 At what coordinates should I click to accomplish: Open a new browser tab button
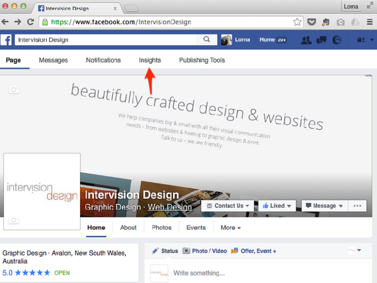point(131,9)
